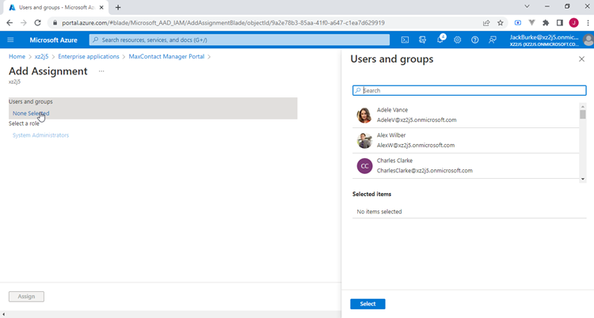Viewport: 594px width, 318px height.
Task: Open the funnel-shaped extension icon
Action: pos(532,23)
